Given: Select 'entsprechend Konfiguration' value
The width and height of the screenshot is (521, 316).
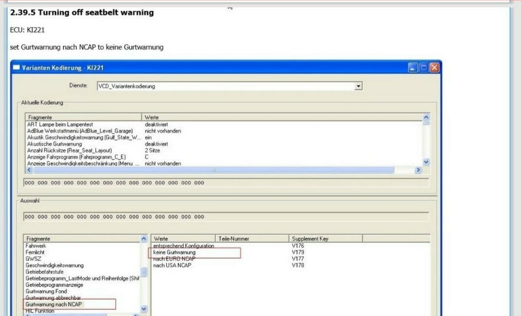Looking at the screenshot, I should 183,246.
